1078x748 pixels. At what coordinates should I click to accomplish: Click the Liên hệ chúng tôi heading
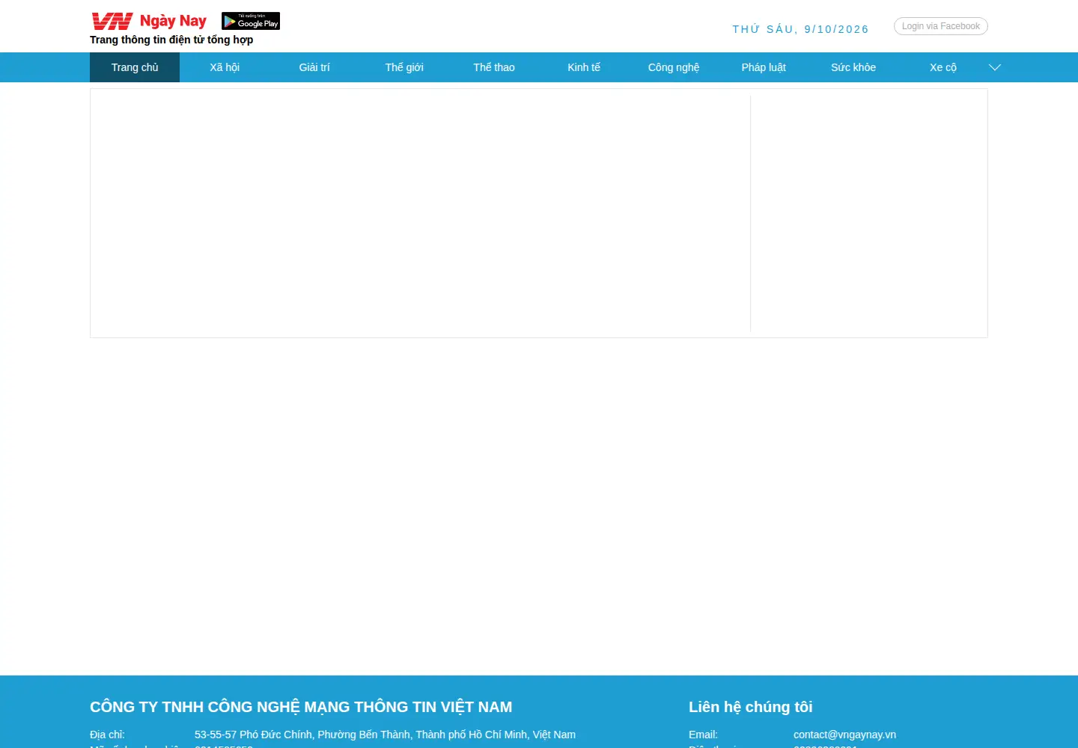750,707
